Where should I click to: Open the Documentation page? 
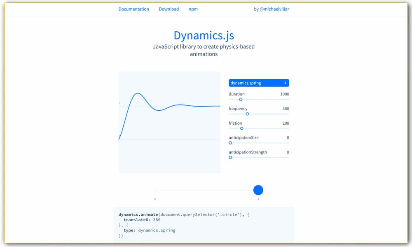[x=133, y=9]
